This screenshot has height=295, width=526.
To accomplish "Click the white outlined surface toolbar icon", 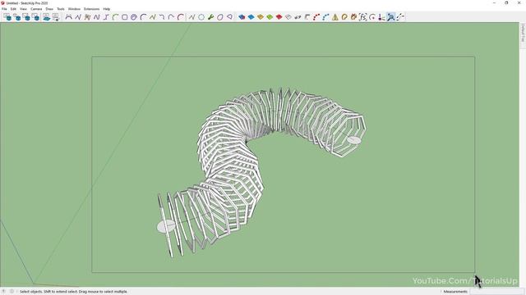I will pyautogui.click(x=288, y=17).
